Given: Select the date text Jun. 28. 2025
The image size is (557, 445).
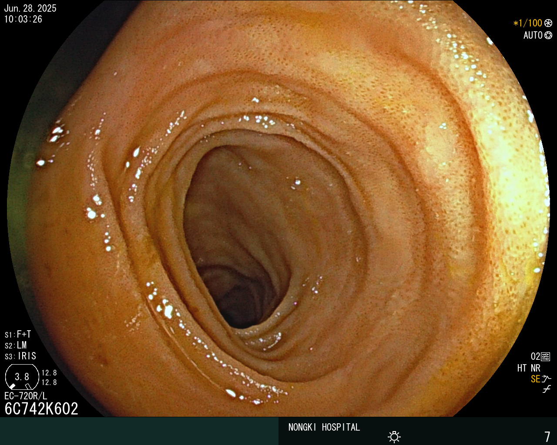Looking at the screenshot, I should click(30, 8).
